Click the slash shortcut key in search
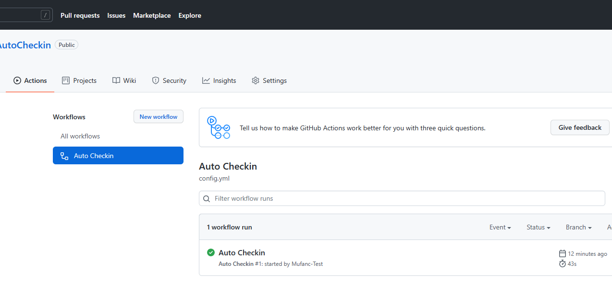Image resolution: width=612 pixels, height=297 pixels. (46, 15)
